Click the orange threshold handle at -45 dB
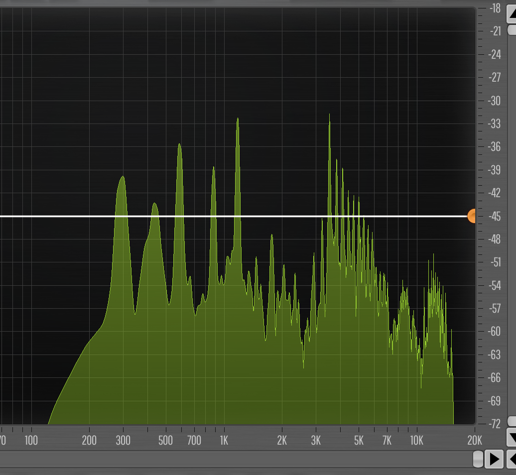 [x=471, y=216]
